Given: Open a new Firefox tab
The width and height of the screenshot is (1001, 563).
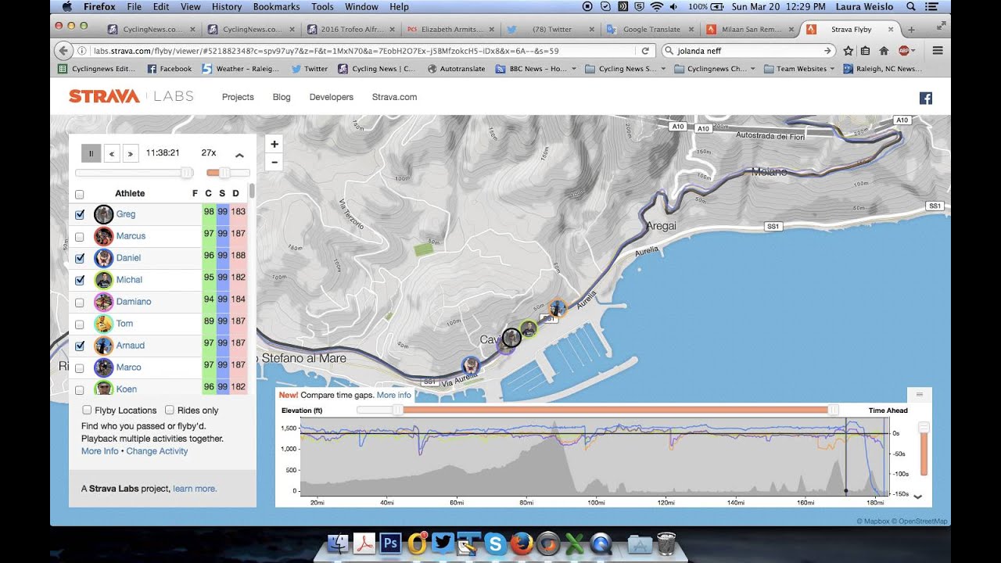Looking at the screenshot, I should (x=911, y=30).
